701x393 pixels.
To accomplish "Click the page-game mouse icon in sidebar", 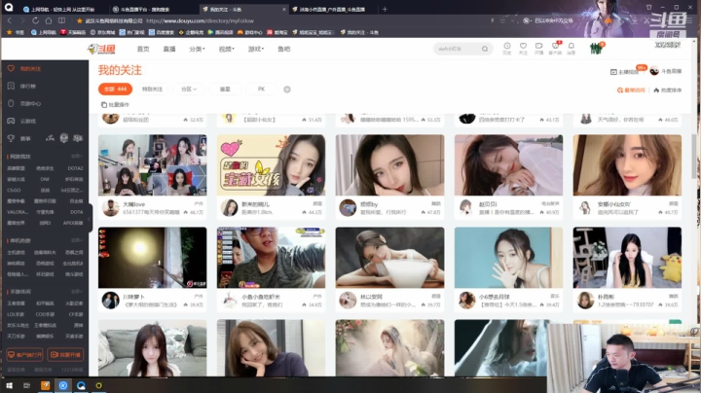I will click(11, 103).
